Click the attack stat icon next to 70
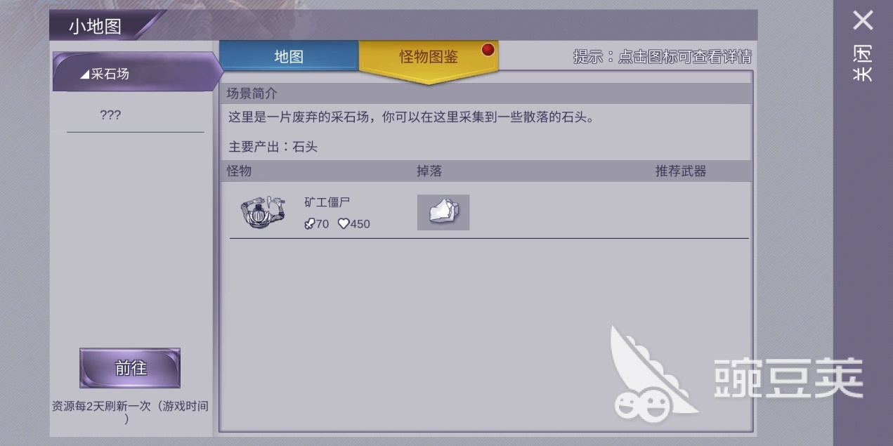This screenshot has height=446, width=893. coord(309,224)
